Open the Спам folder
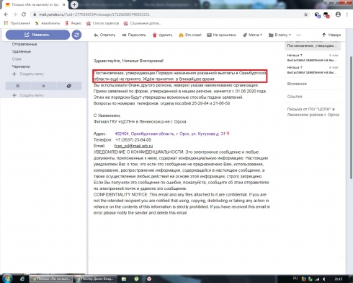This screenshot has height=283, width=353. tap(17, 59)
